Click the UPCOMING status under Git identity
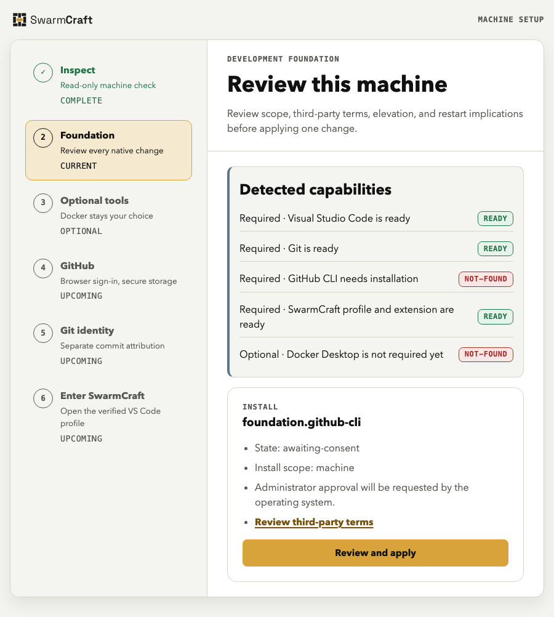Viewport: 554px width, 617px height. click(81, 361)
